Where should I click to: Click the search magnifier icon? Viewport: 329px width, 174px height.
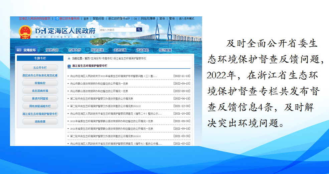pyautogui.click(x=139, y=30)
